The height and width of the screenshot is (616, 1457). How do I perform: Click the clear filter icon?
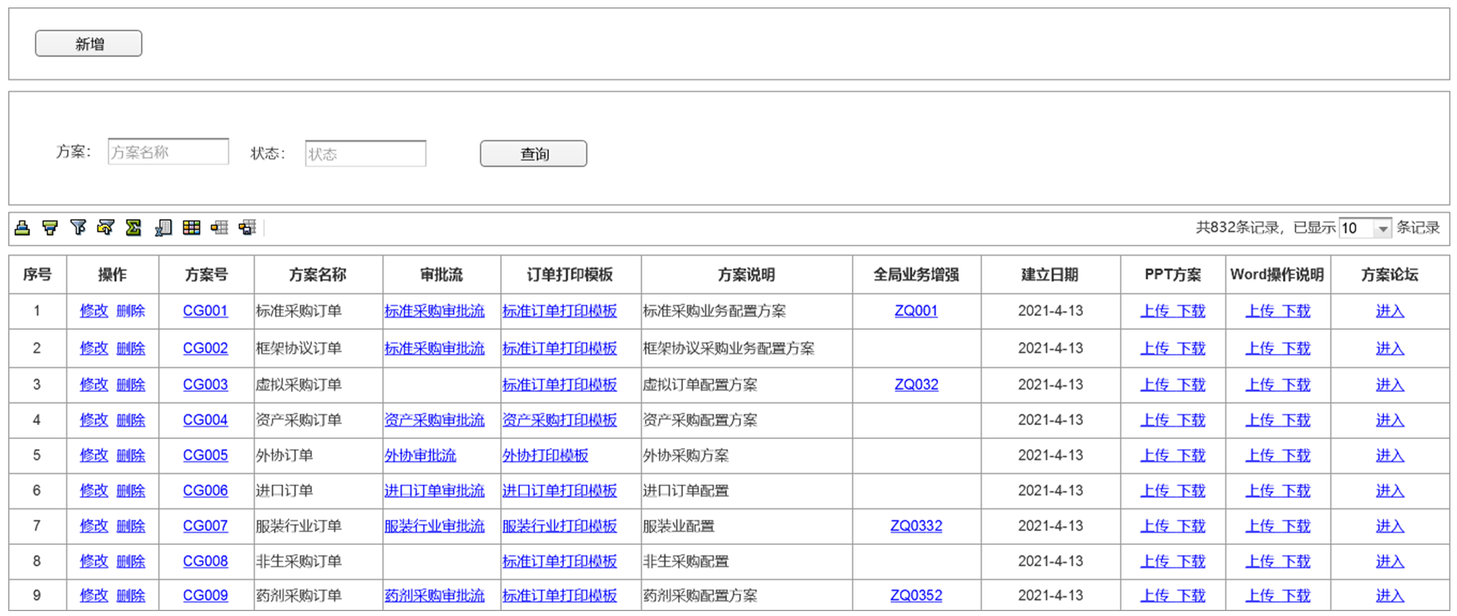point(106,227)
